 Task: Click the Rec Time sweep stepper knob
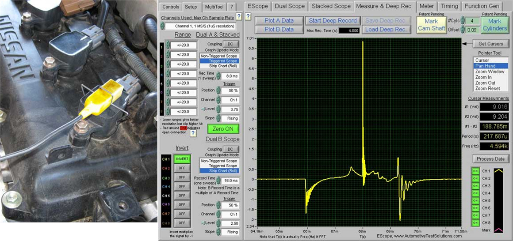pyautogui.click(x=219, y=76)
